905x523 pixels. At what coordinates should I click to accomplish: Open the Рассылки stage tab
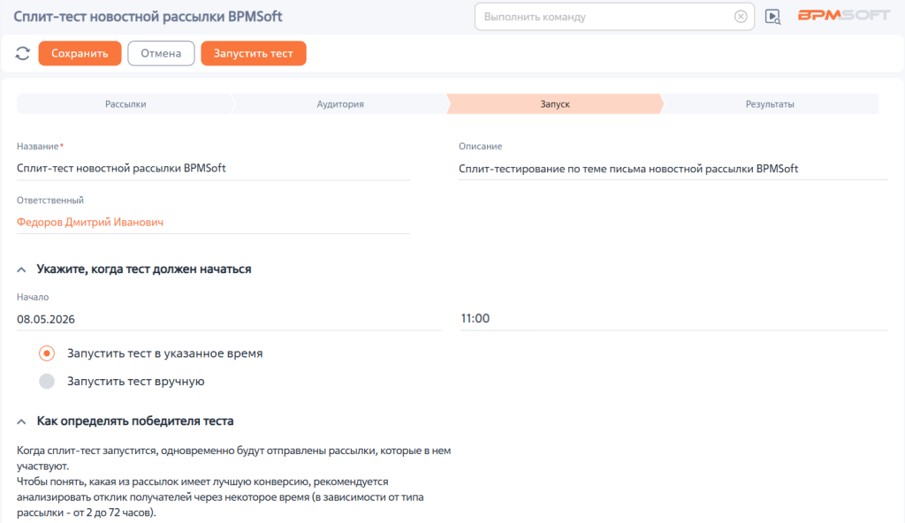[125, 104]
